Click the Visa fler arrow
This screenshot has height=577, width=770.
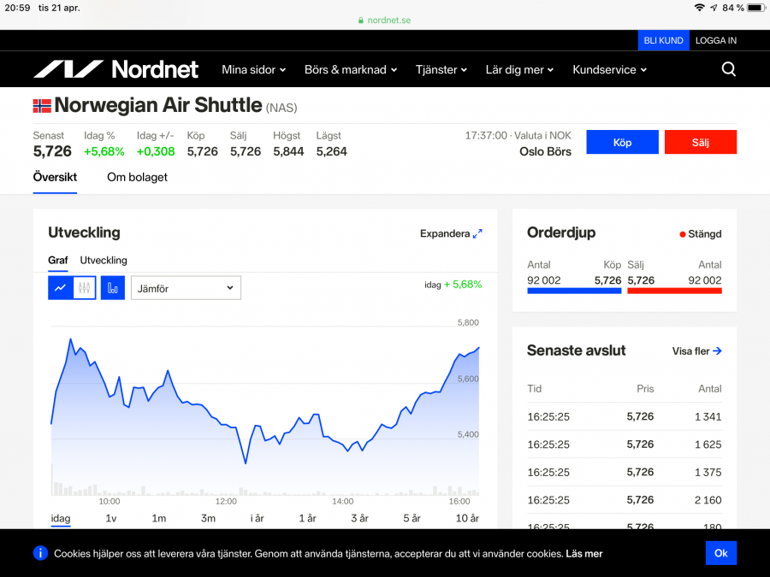[717, 350]
